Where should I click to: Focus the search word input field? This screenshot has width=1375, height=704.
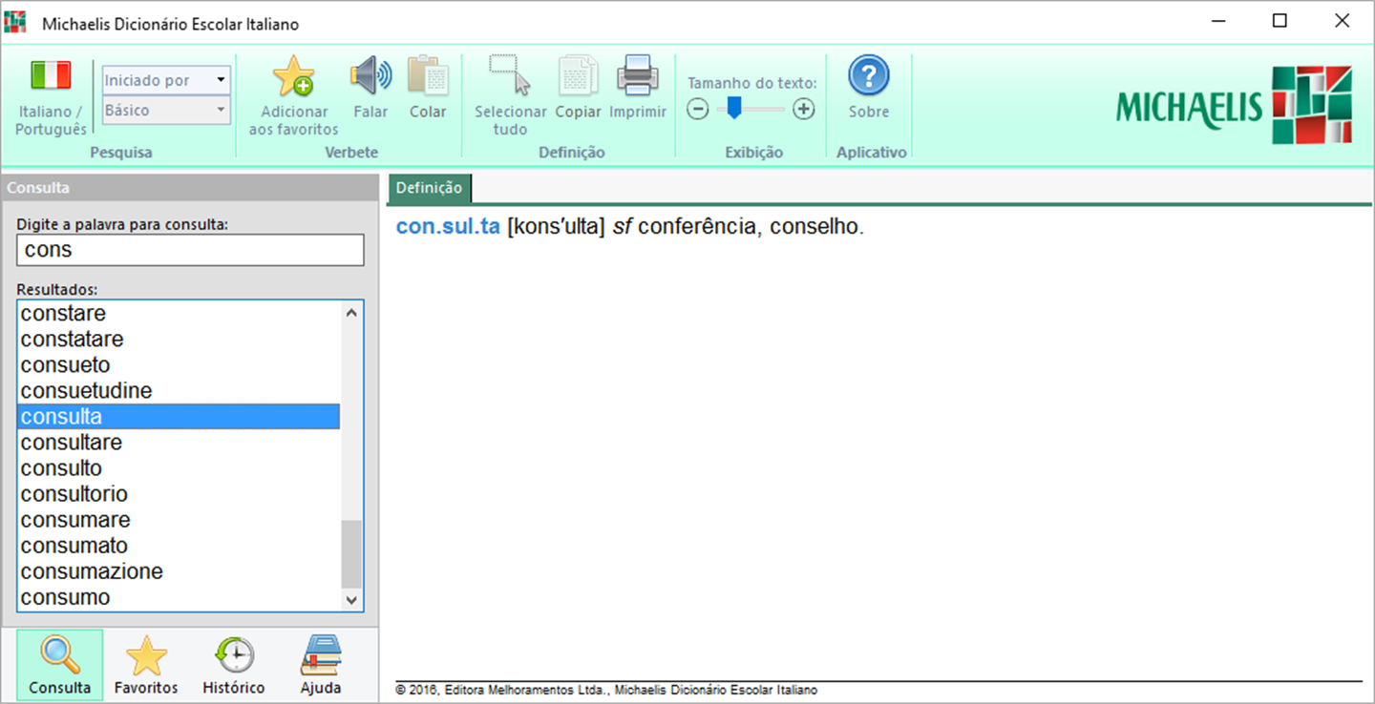point(190,250)
